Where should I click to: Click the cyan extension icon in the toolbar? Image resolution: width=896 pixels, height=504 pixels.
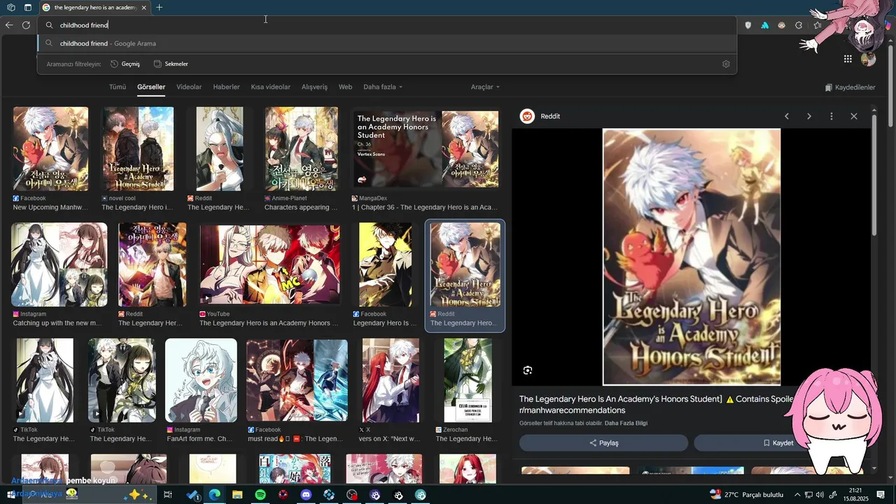pyautogui.click(x=764, y=25)
